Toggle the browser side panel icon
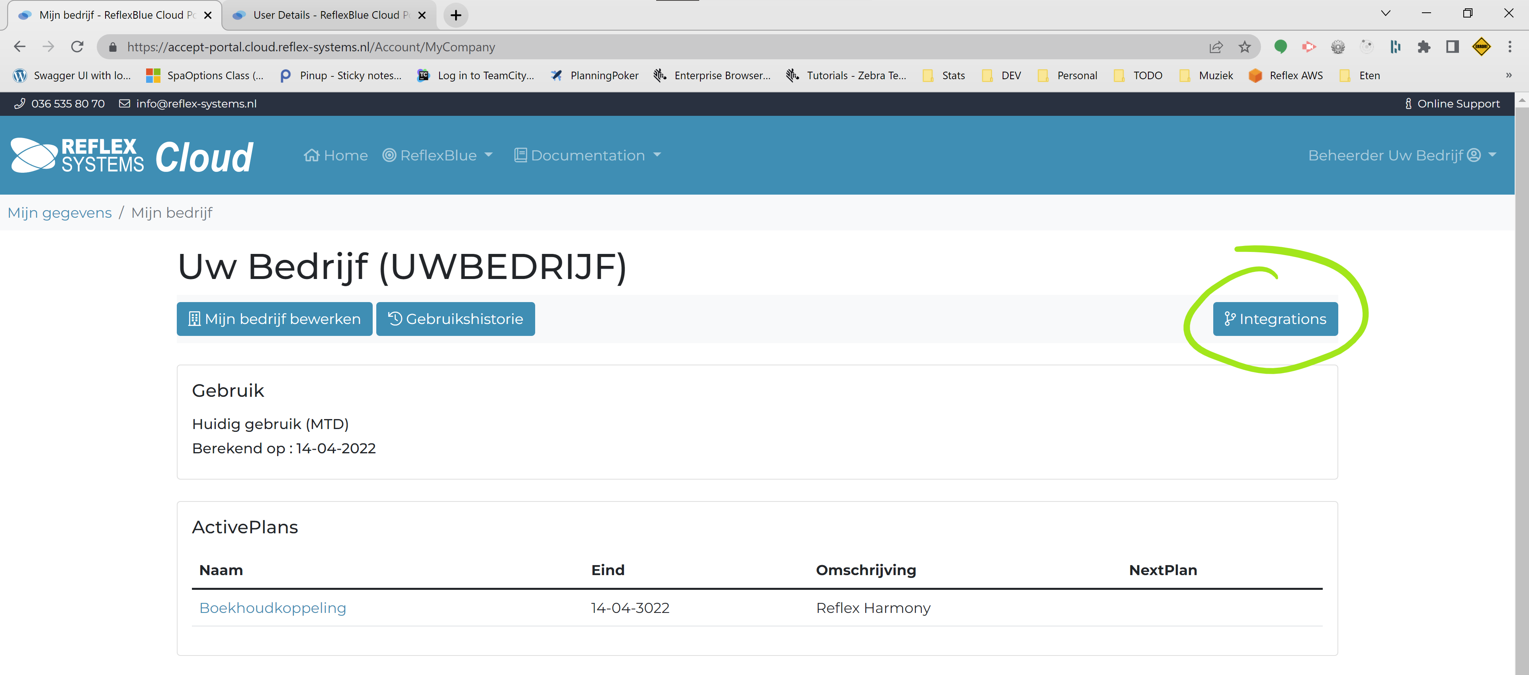1529x675 pixels. [x=1452, y=47]
